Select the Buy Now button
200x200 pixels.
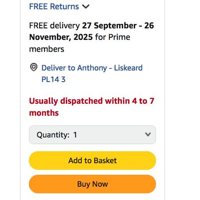92,184
